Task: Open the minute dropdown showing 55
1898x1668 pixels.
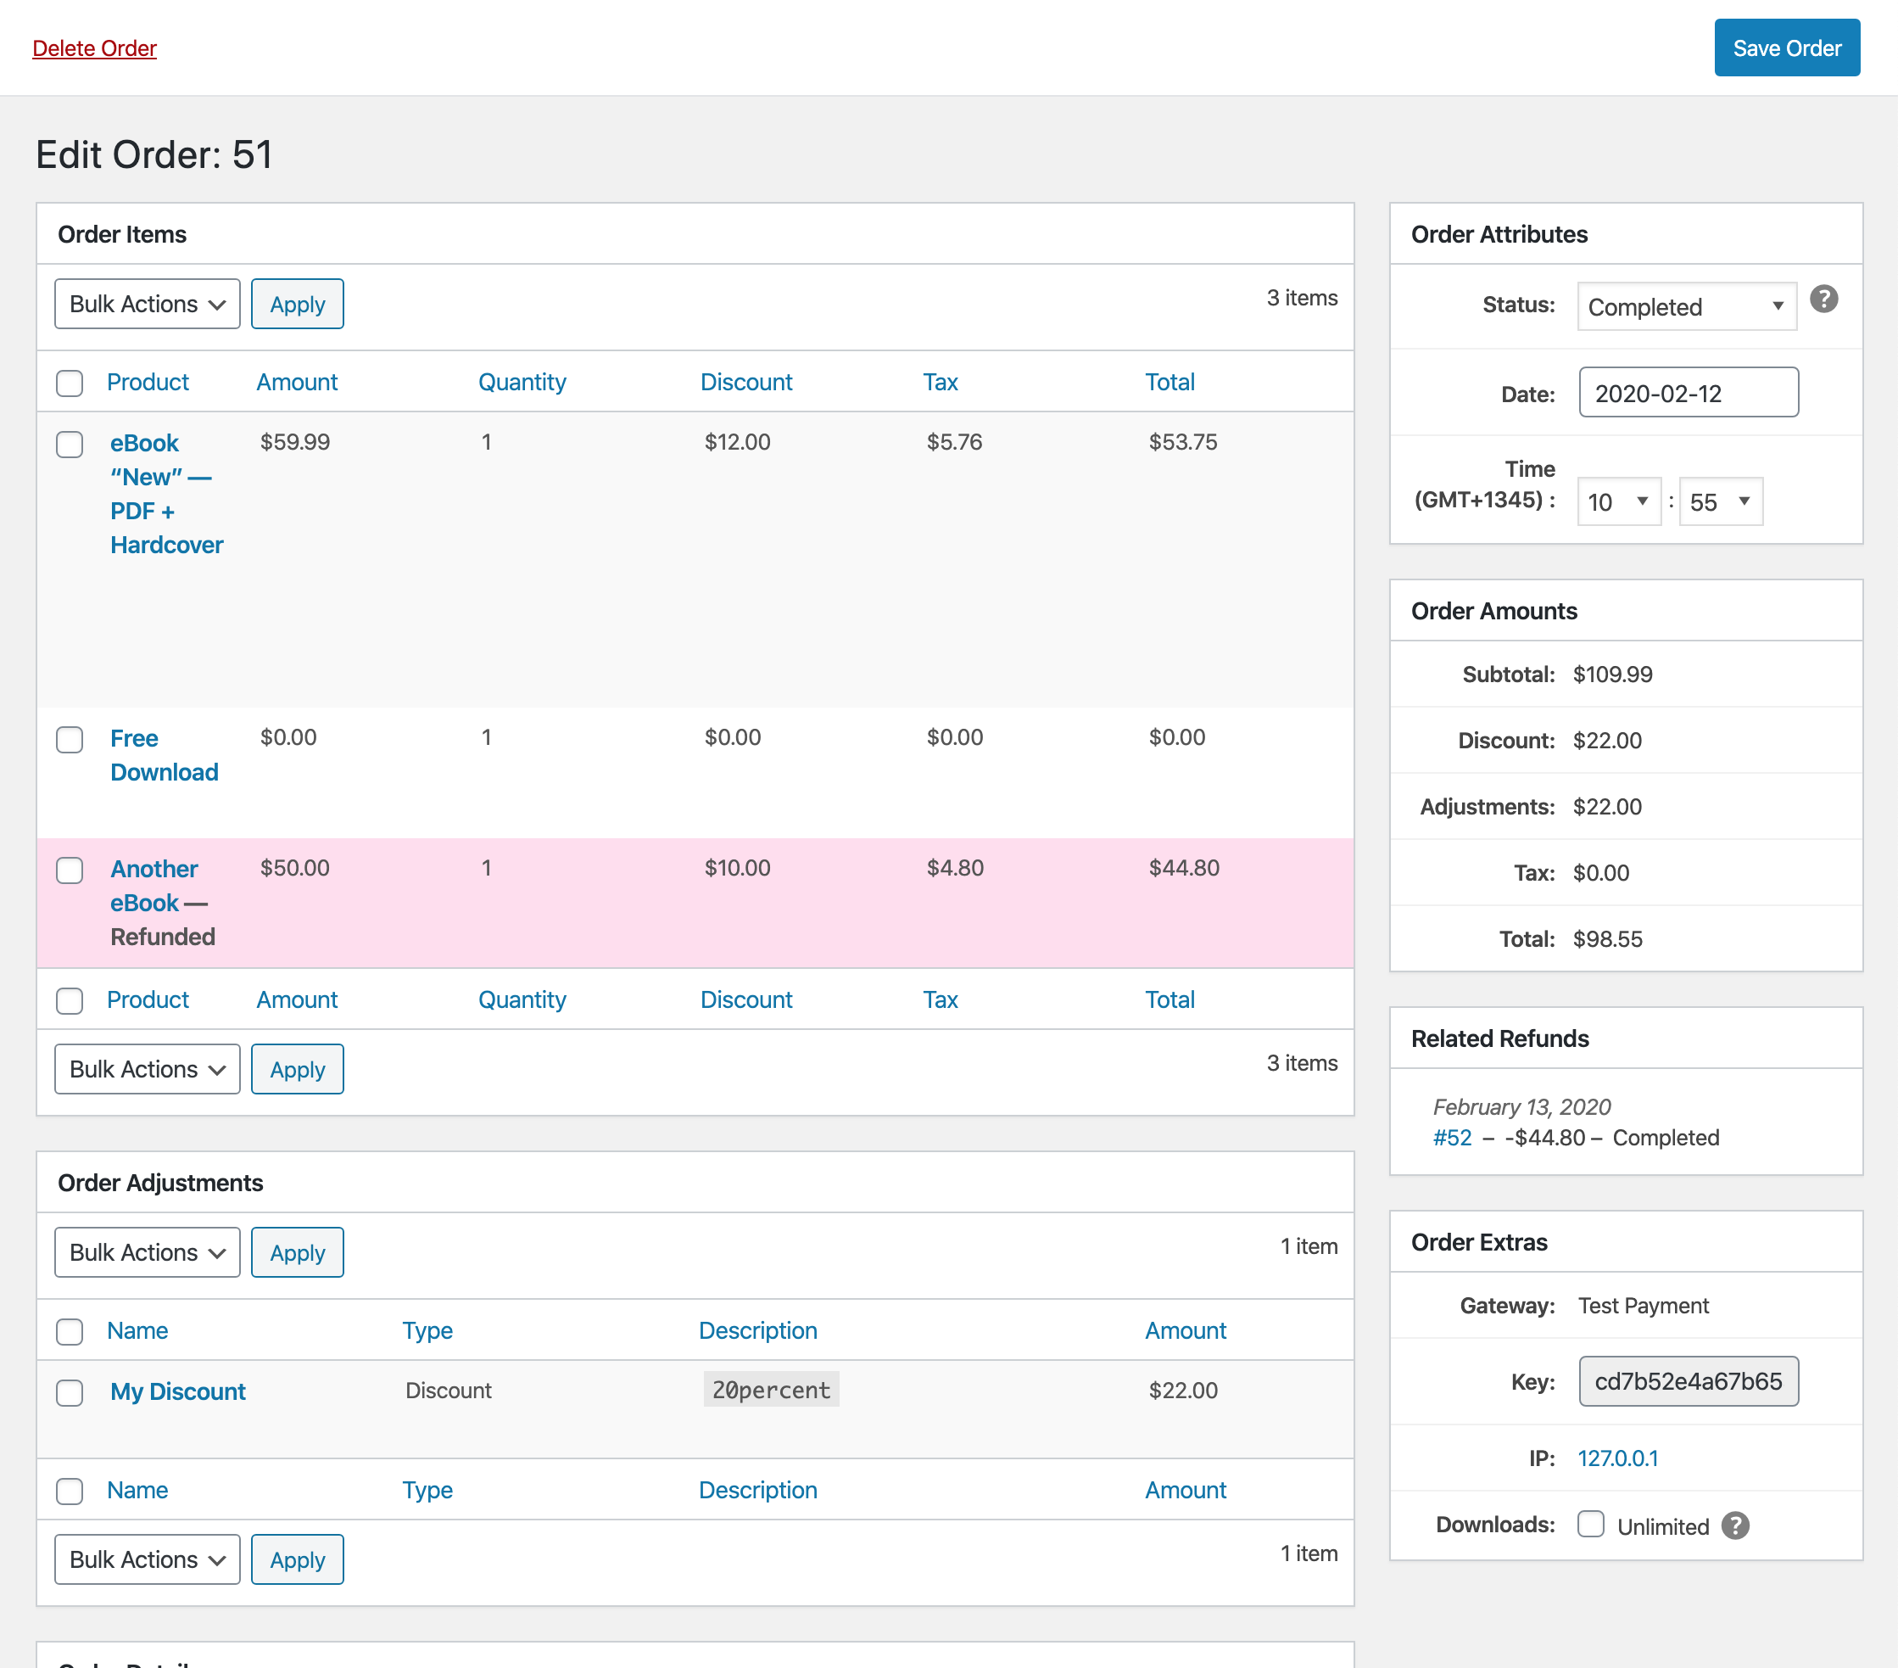Action: point(1721,501)
